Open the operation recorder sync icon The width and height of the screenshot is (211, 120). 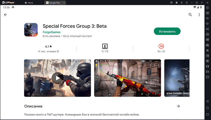tap(207, 34)
